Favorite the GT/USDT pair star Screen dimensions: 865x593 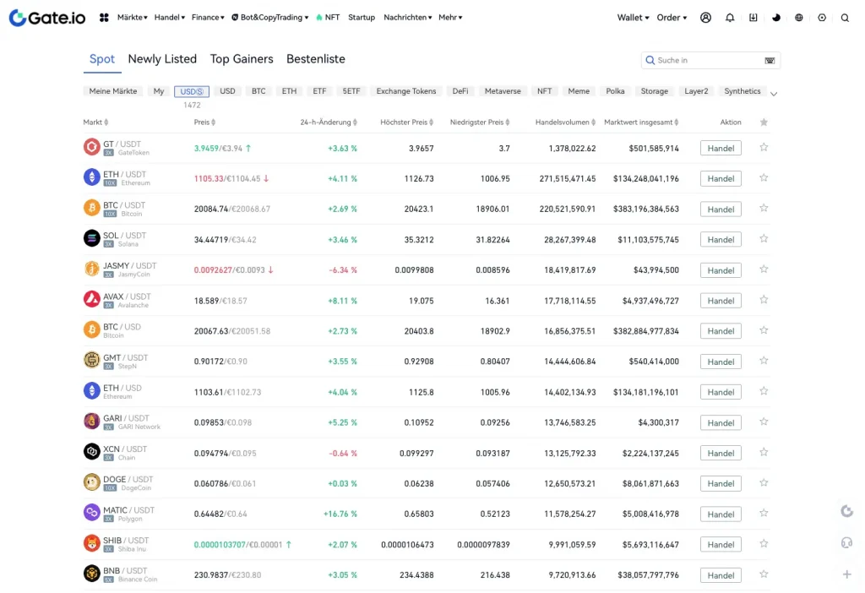(764, 147)
